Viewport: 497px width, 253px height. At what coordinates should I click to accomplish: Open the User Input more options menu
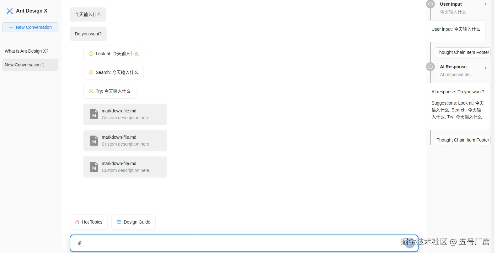[486, 5]
